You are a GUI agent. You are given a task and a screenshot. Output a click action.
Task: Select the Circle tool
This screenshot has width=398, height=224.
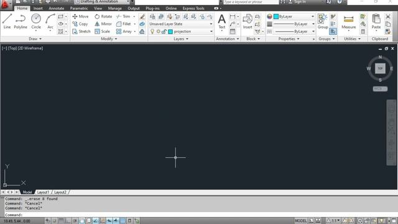pyautogui.click(x=36, y=22)
